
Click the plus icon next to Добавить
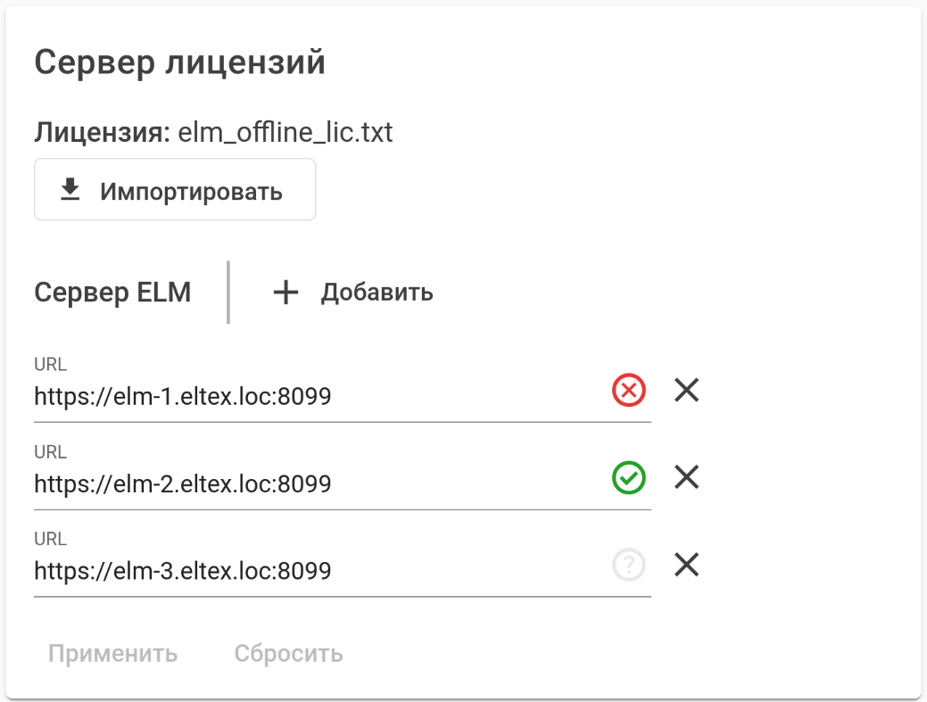285,293
